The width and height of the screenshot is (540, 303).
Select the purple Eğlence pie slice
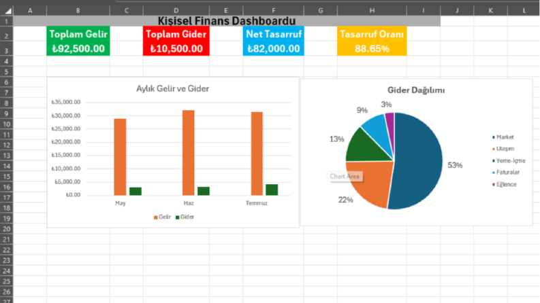391,126
